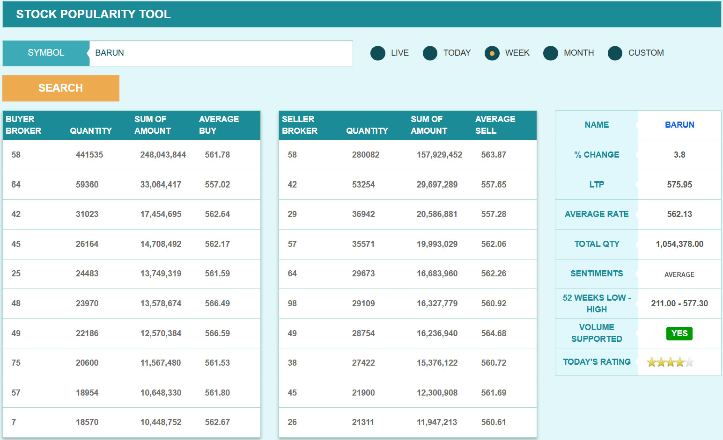The image size is (723, 440).
Task: Click the BUYER BROKER column header
Action: 23,125
